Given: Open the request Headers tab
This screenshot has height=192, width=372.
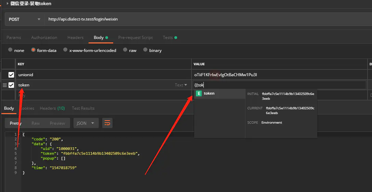Looking at the screenshot, I should [76, 38].
